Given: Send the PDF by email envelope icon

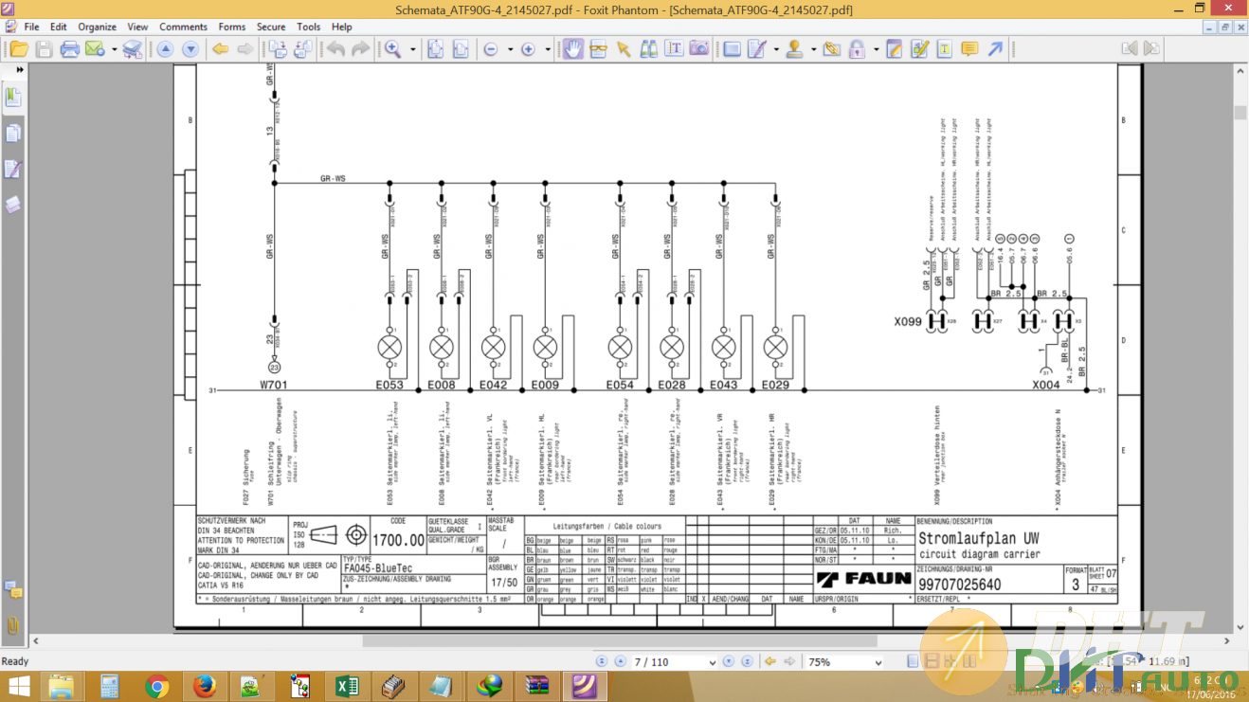Looking at the screenshot, I should [x=95, y=49].
